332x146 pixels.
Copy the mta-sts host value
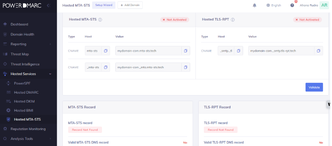coord(105,51)
